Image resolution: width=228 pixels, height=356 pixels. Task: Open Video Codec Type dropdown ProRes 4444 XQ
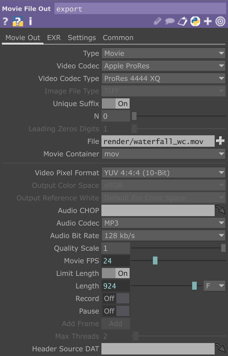[x=164, y=79]
